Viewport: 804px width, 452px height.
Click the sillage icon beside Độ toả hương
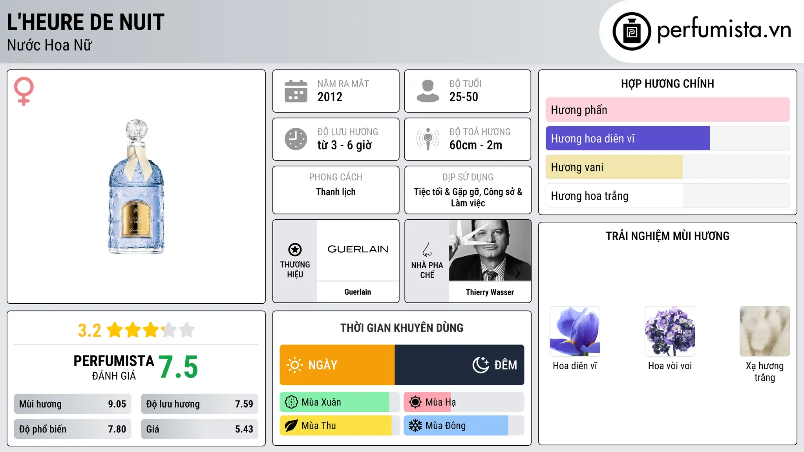point(428,139)
